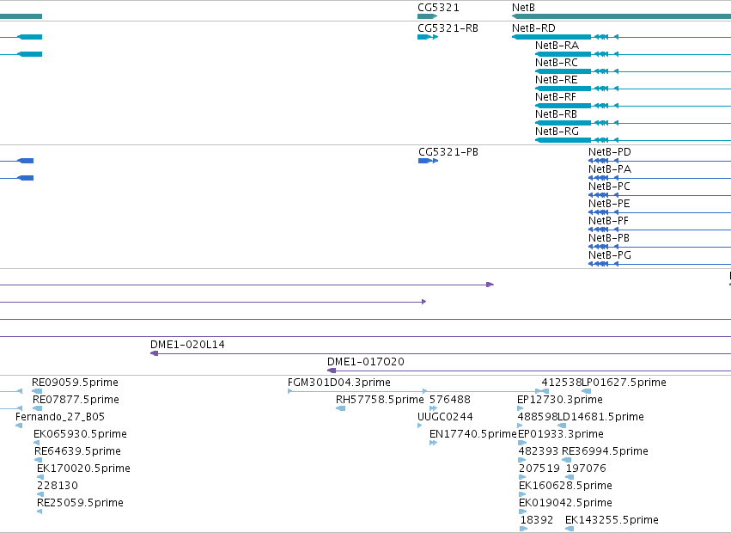Click the teal CG5321 gene arrow glyph
Image resolution: width=731 pixels, height=533 pixels.
pyautogui.click(x=428, y=16)
